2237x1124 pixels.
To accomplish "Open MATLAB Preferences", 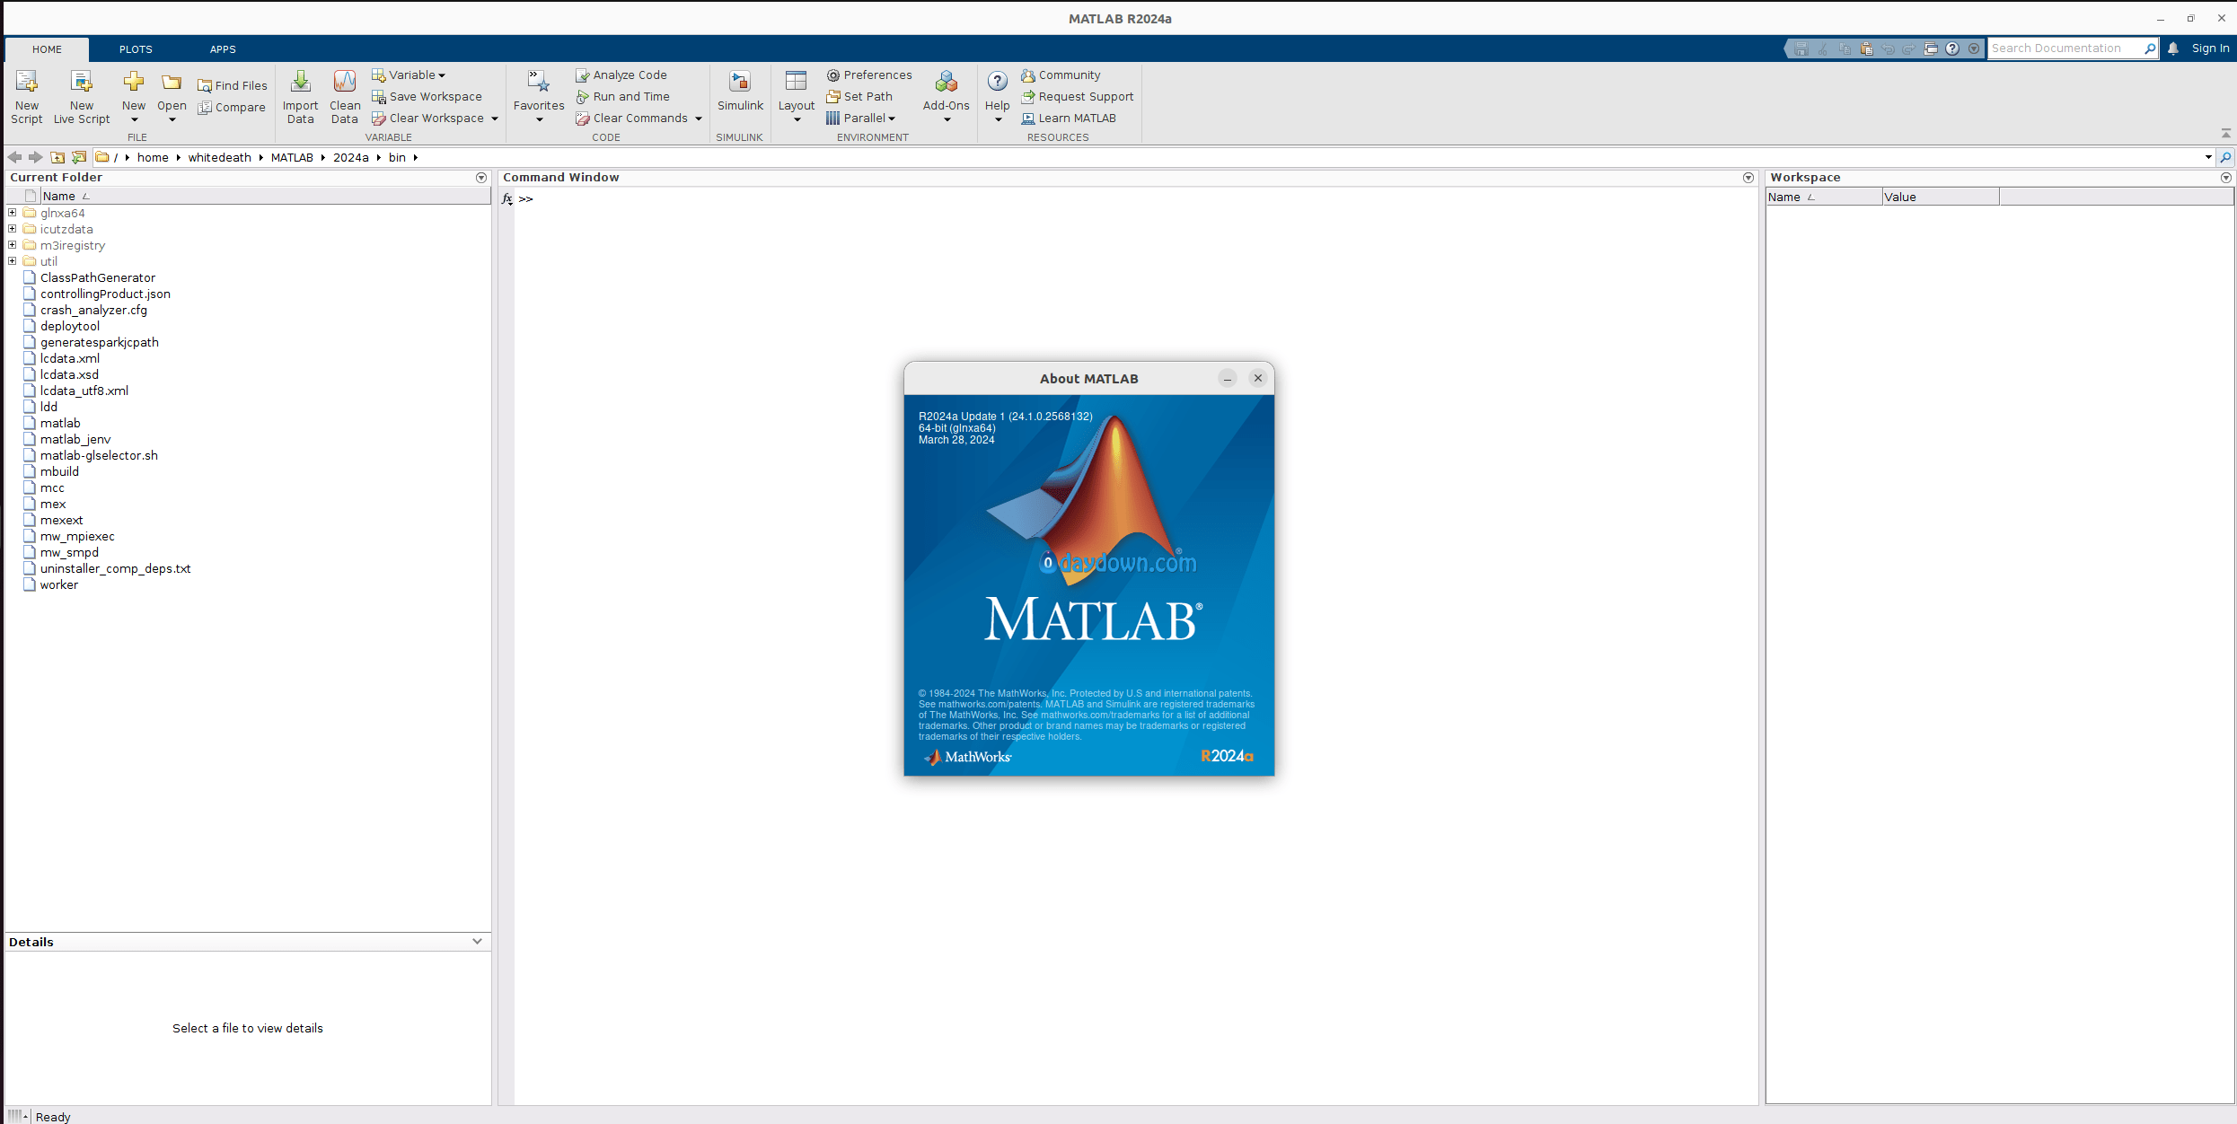I will click(x=869, y=75).
